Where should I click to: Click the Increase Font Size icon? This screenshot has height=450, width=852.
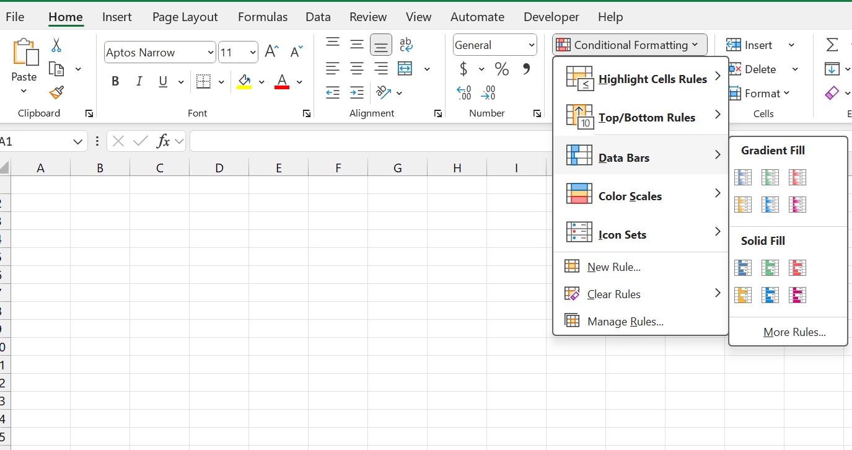click(271, 52)
